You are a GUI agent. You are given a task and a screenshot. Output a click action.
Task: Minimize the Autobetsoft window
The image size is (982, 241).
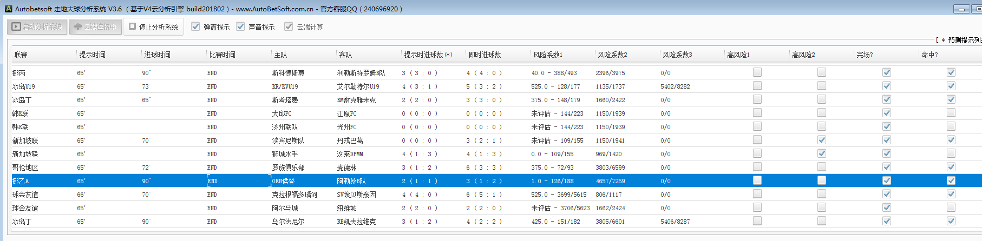click(961, 9)
